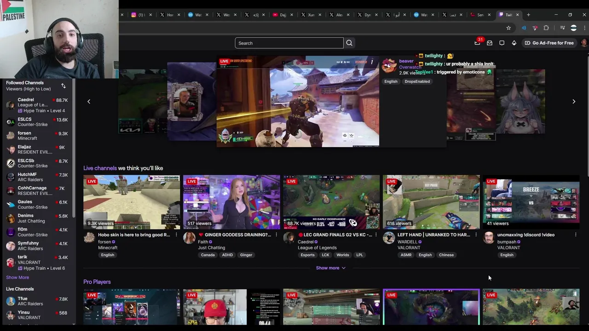Open the get bits diamond icon
This screenshot has height=331, width=589.
[x=514, y=43]
